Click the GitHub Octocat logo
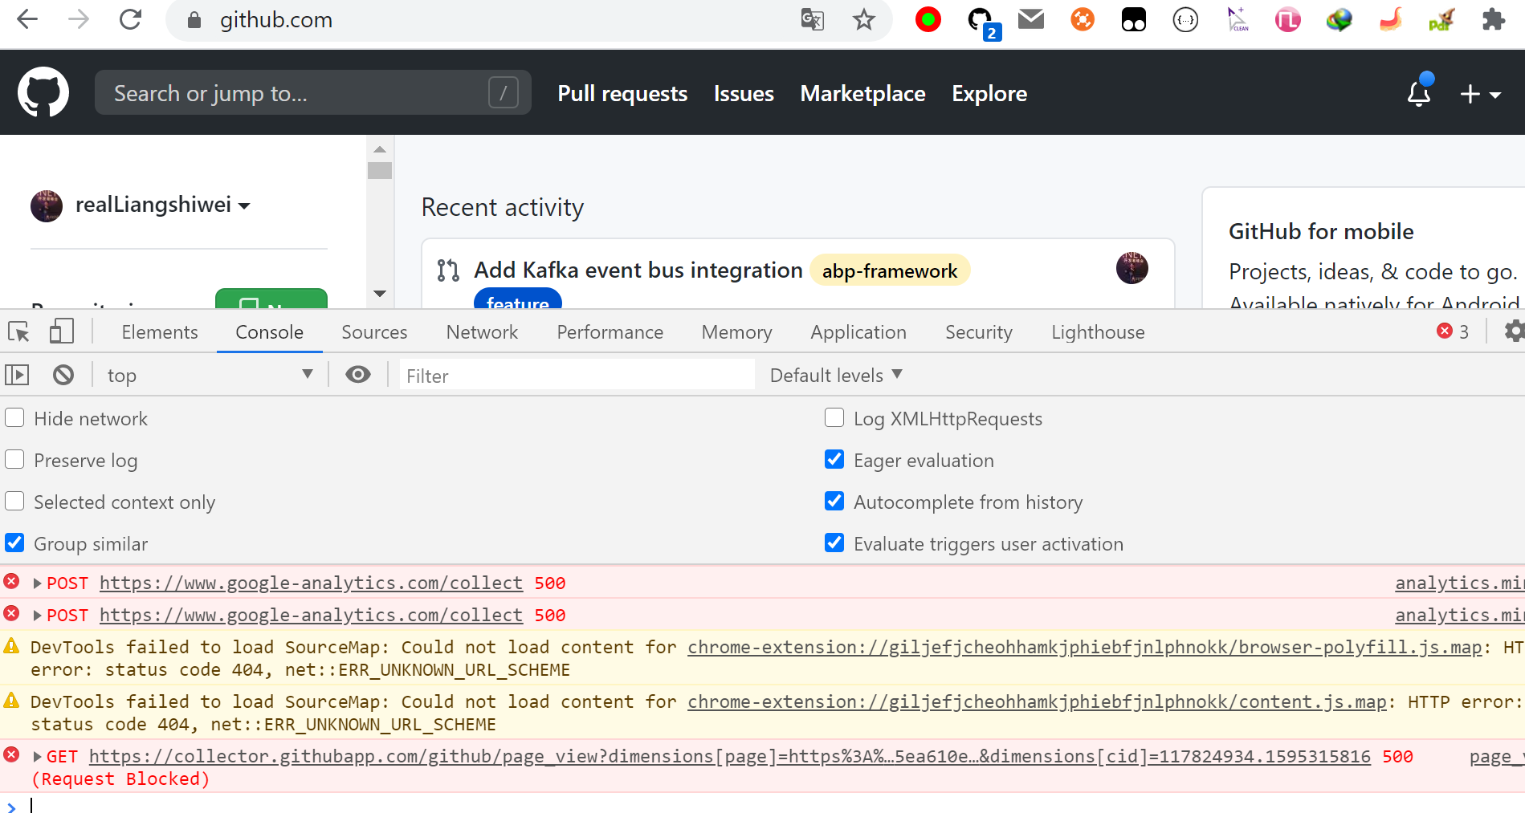 coord(43,92)
